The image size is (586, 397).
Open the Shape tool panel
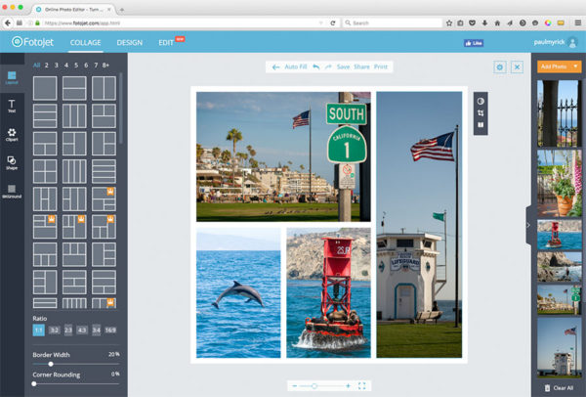point(12,162)
